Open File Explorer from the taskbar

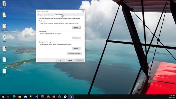[x=20, y=97]
